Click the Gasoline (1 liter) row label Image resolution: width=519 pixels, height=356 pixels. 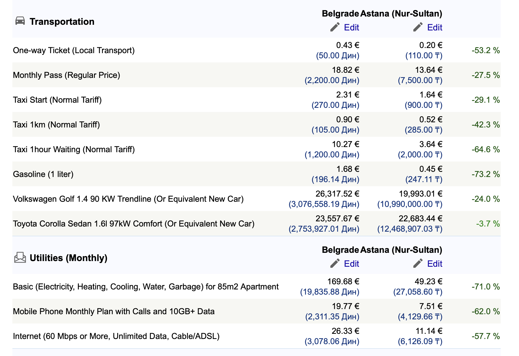(x=43, y=174)
